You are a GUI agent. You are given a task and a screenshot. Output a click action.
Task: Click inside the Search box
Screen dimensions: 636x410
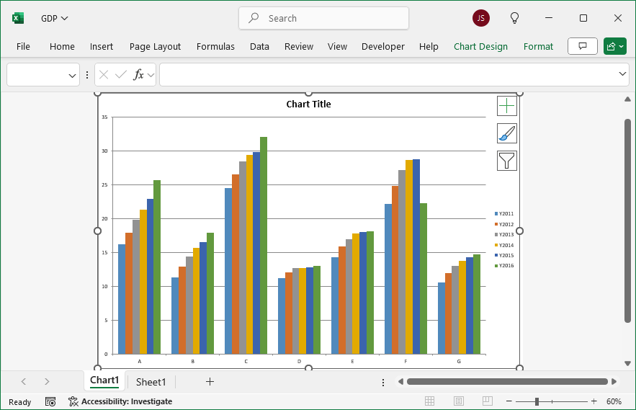(323, 18)
